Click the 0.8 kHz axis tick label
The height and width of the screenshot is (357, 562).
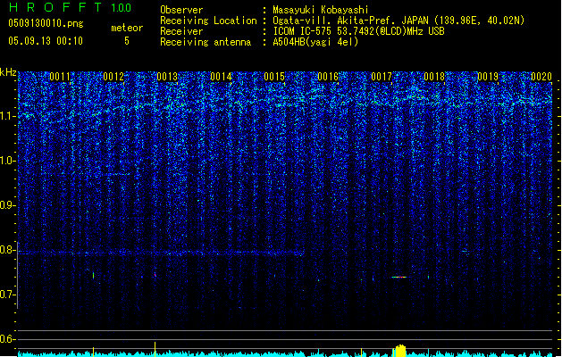[7, 250]
